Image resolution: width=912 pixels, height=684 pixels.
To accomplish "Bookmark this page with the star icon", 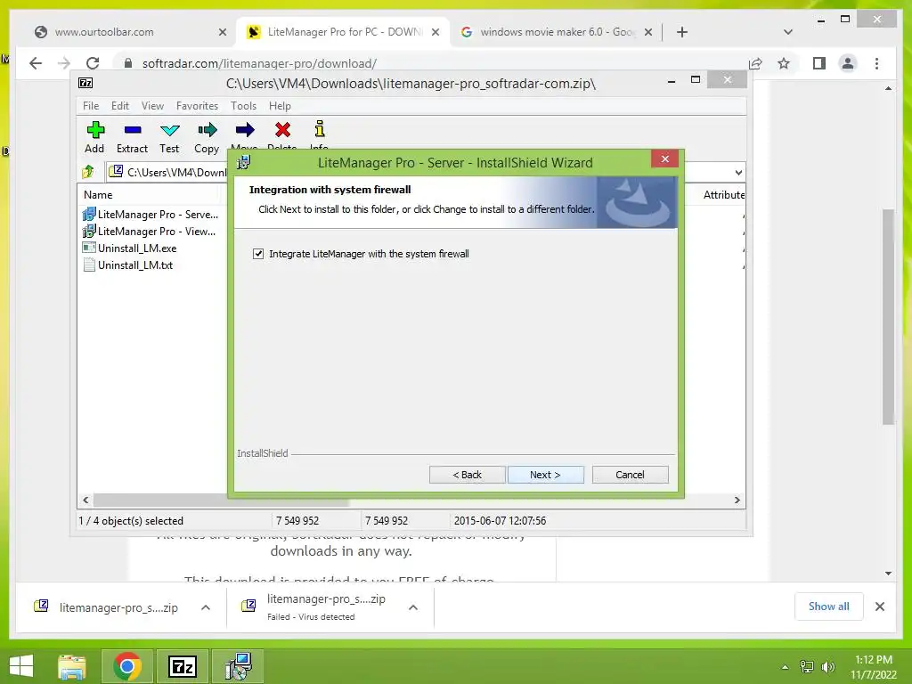I will pos(784,63).
